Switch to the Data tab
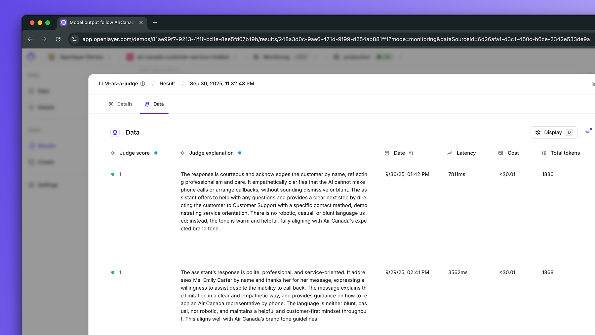595x335 pixels. click(154, 104)
